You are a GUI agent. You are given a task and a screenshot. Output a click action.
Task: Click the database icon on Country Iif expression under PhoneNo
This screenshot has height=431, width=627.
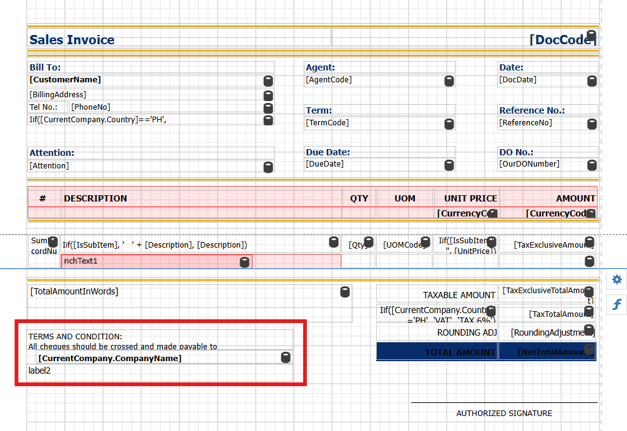pyautogui.click(x=268, y=120)
